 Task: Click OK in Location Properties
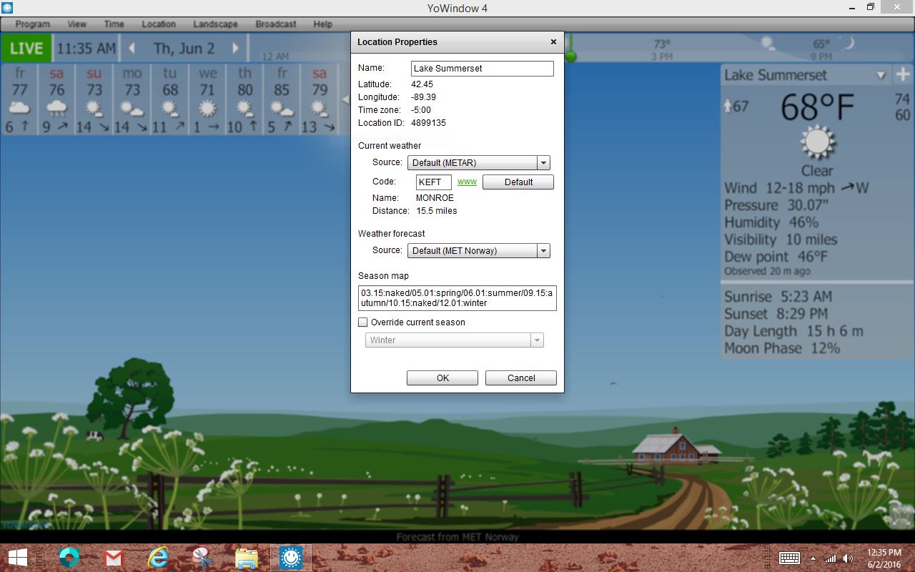point(442,378)
